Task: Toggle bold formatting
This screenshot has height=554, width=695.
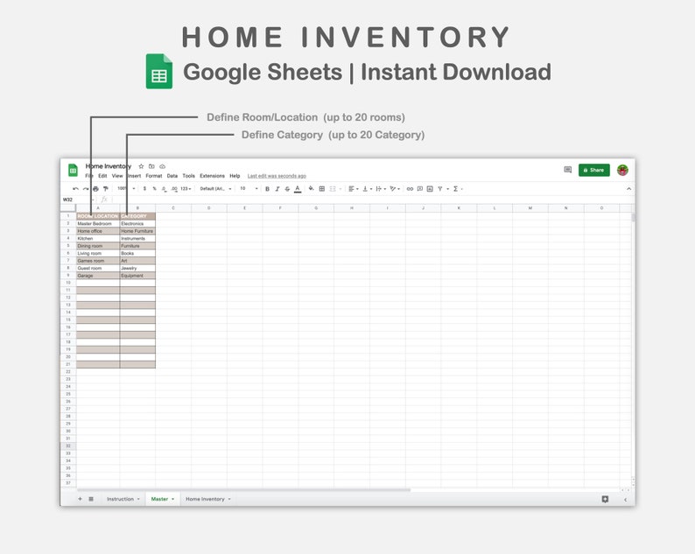Action: (x=267, y=189)
